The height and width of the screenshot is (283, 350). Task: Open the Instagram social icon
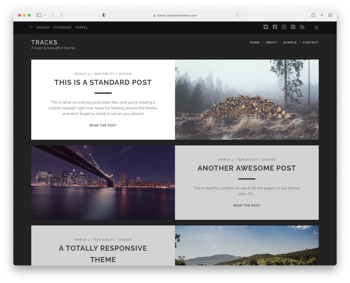click(284, 27)
